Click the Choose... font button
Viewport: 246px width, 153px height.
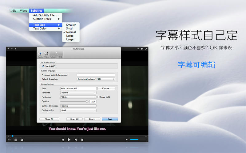point(106,88)
